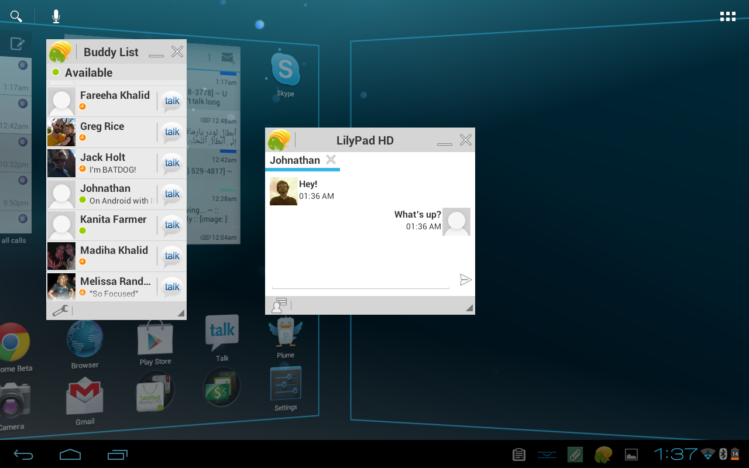Open the all apps grid
749x468 pixels.
point(727,16)
